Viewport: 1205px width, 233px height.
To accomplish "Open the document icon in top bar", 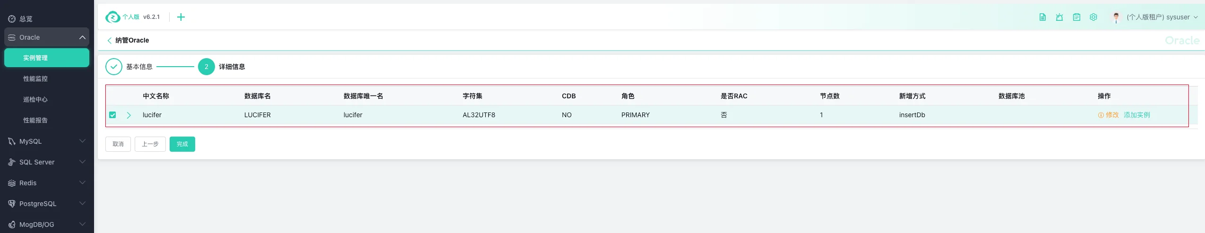I will 1042,17.
